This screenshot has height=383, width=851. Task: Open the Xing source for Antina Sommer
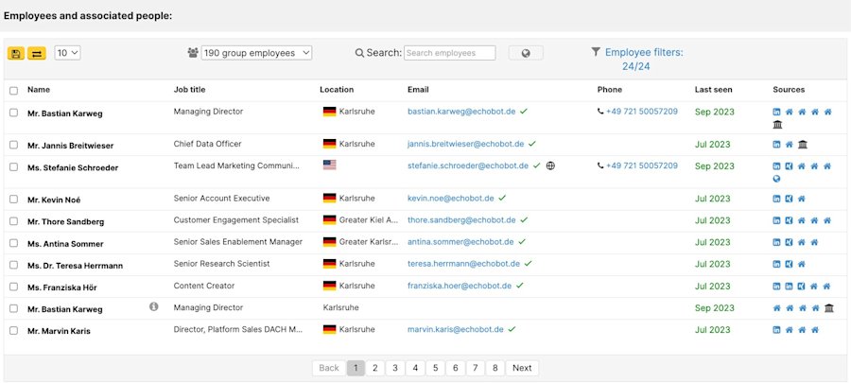pyautogui.click(x=790, y=242)
